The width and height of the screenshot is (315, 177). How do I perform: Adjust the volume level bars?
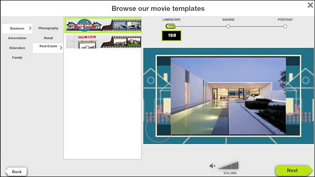pos(229,166)
